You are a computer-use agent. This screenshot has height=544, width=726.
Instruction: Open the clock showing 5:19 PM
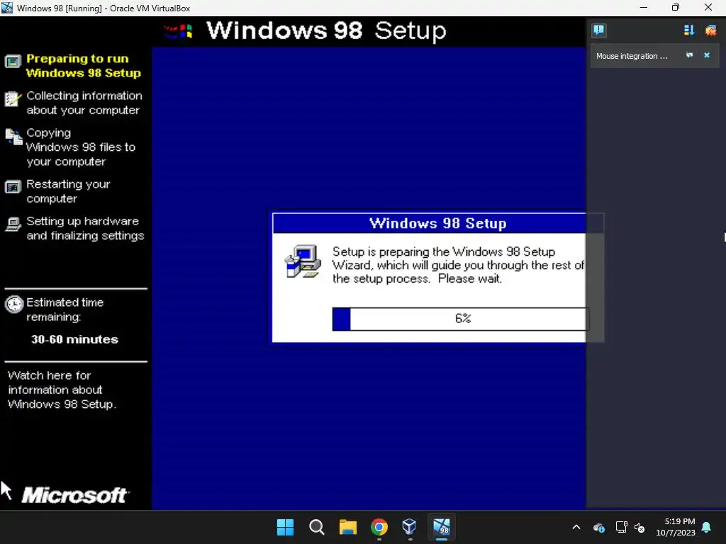click(x=676, y=527)
